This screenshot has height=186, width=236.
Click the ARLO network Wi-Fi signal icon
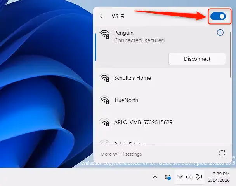coord(104,122)
